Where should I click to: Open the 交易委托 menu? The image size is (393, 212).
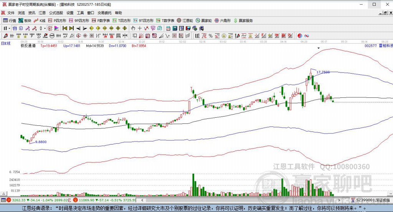click(104, 13)
